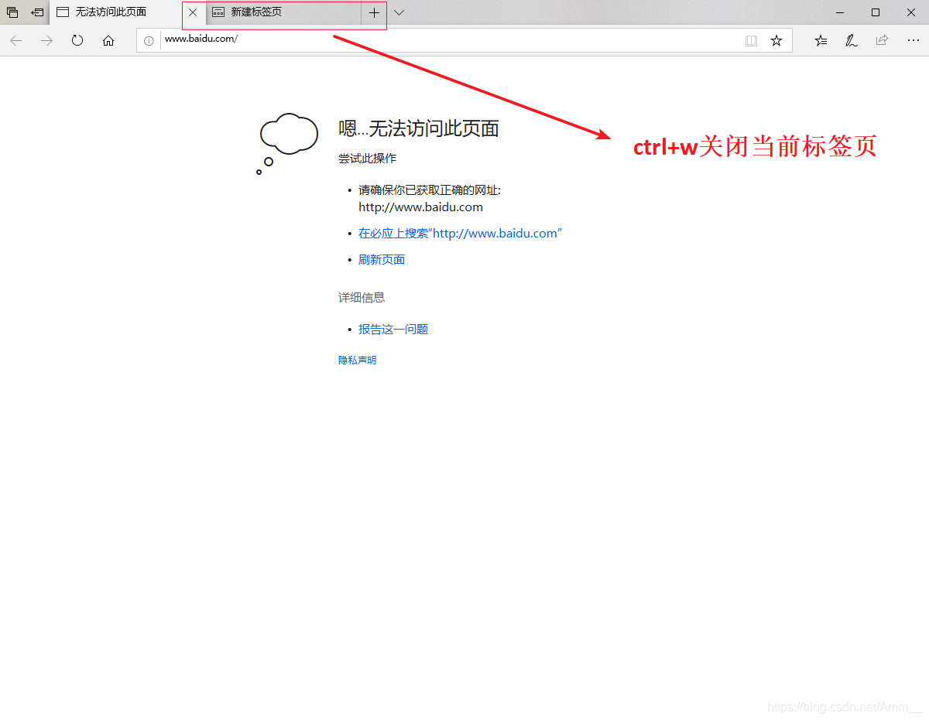Open the Home page icon

[108, 40]
